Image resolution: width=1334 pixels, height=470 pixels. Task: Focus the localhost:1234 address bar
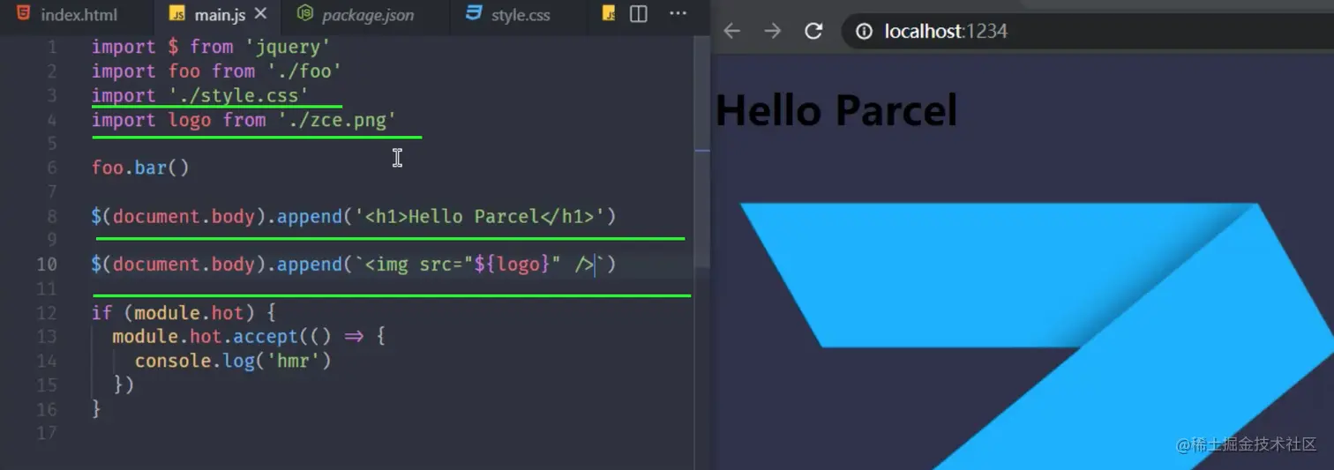tap(1089, 32)
